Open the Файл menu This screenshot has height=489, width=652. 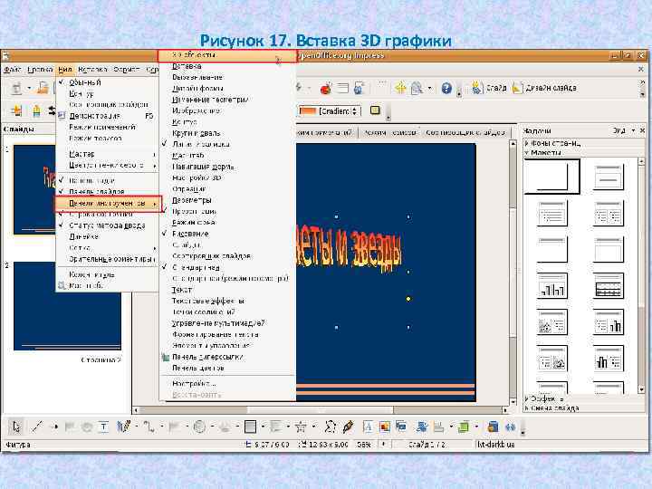point(12,70)
